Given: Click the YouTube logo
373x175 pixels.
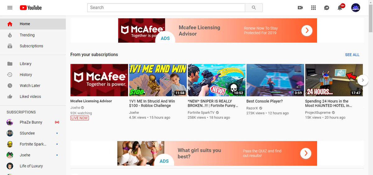Looking at the screenshot, I should pos(30,8).
